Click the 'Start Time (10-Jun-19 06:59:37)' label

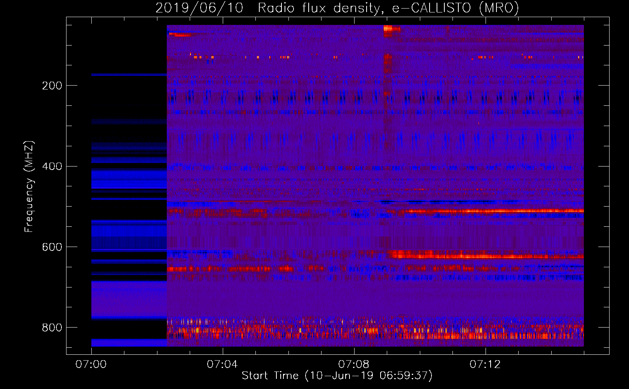(337, 376)
